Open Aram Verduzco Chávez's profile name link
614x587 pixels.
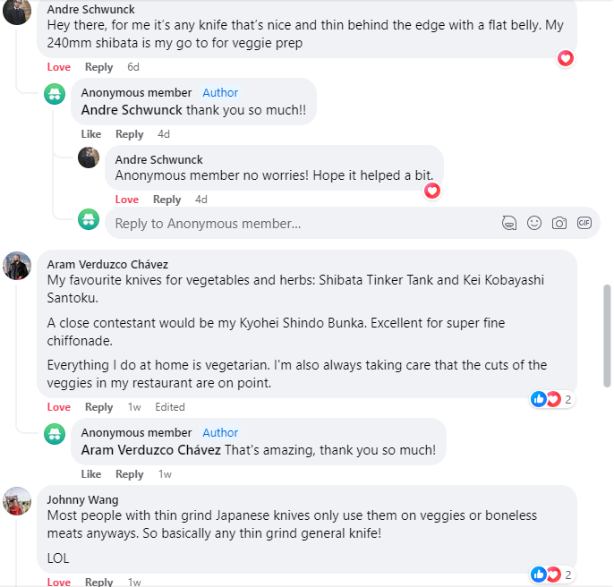click(107, 264)
